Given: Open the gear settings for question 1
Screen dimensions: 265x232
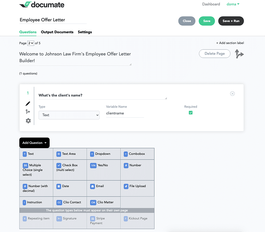Looking at the screenshot, I should coord(28,121).
